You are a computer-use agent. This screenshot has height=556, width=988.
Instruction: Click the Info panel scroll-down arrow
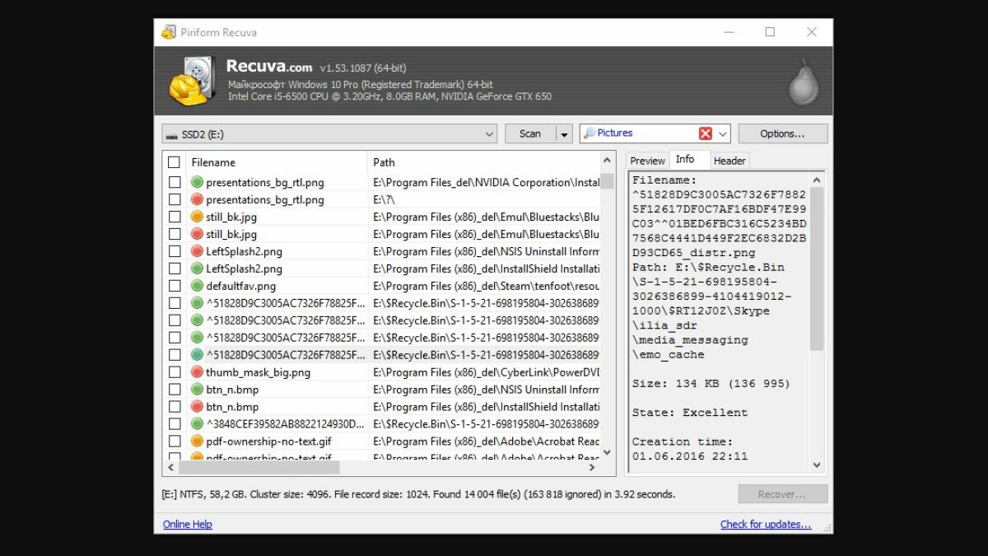817,465
